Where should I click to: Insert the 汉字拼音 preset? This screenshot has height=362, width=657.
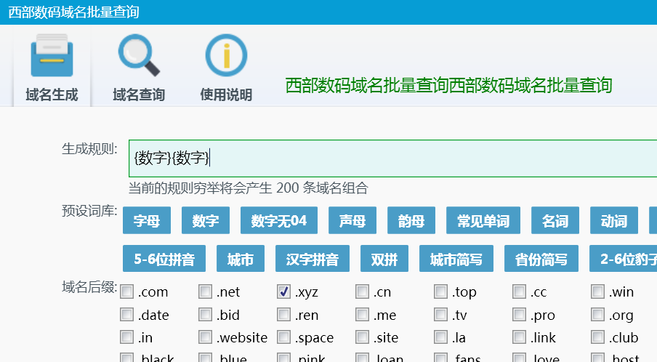[313, 259]
